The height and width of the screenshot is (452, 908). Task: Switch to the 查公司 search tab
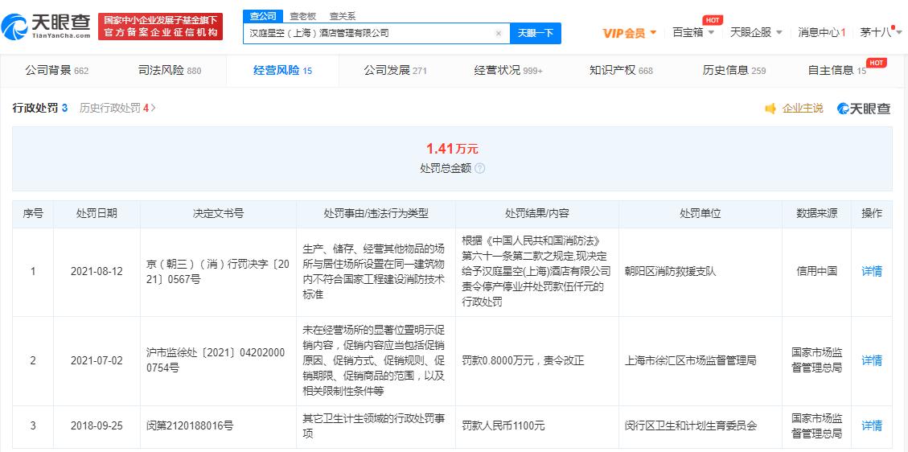click(263, 16)
